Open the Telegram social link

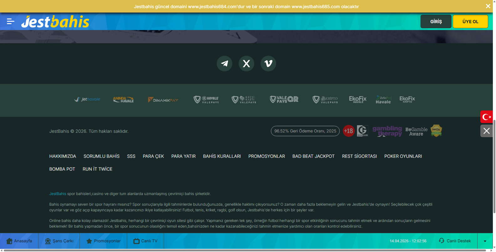pos(225,64)
